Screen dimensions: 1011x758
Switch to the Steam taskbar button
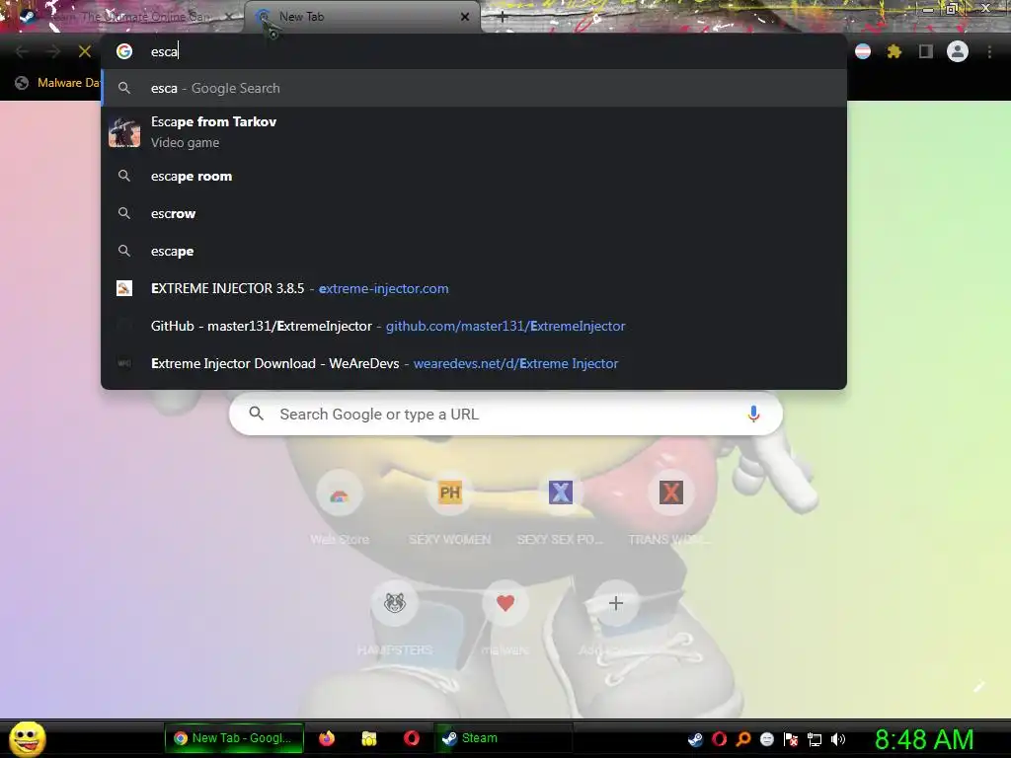(503, 738)
